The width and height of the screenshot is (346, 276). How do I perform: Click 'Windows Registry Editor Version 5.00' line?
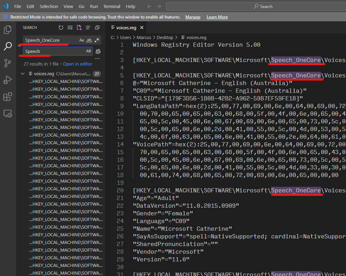coord(197,45)
